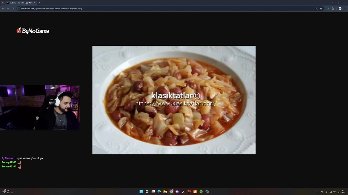Open Discord from the taskbar
The width and height of the screenshot is (348, 195).
click(x=177, y=192)
